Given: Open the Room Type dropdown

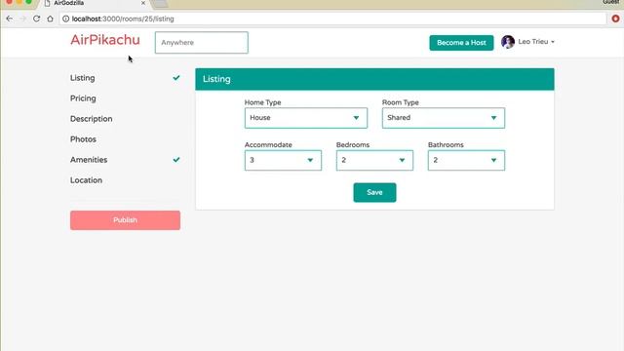Looking at the screenshot, I should [x=444, y=118].
